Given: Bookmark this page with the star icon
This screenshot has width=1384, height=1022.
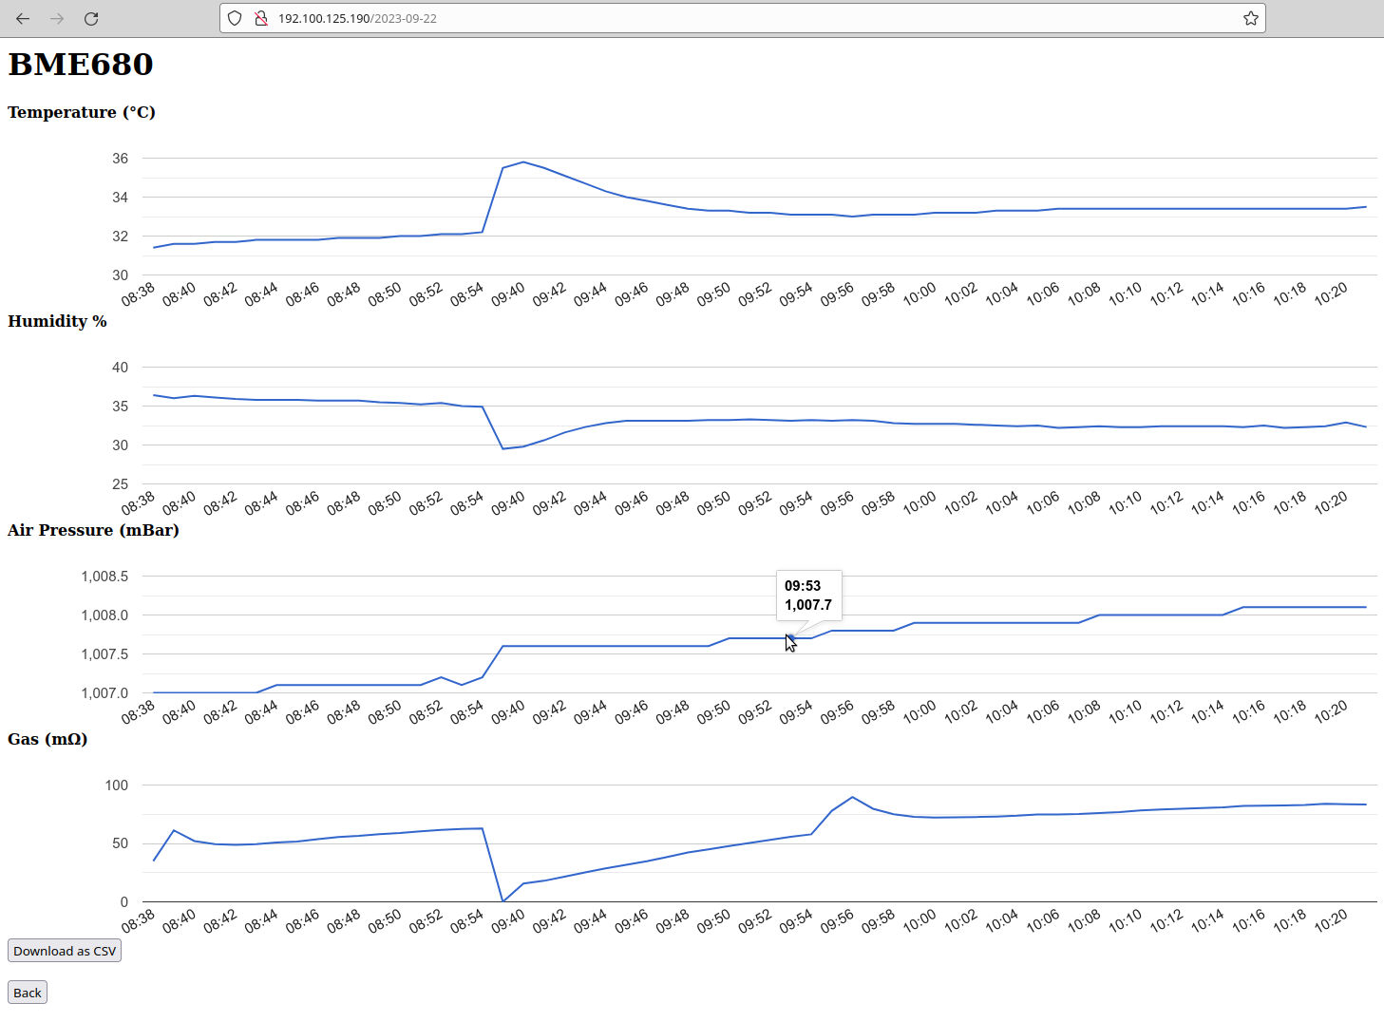Looking at the screenshot, I should [1251, 18].
